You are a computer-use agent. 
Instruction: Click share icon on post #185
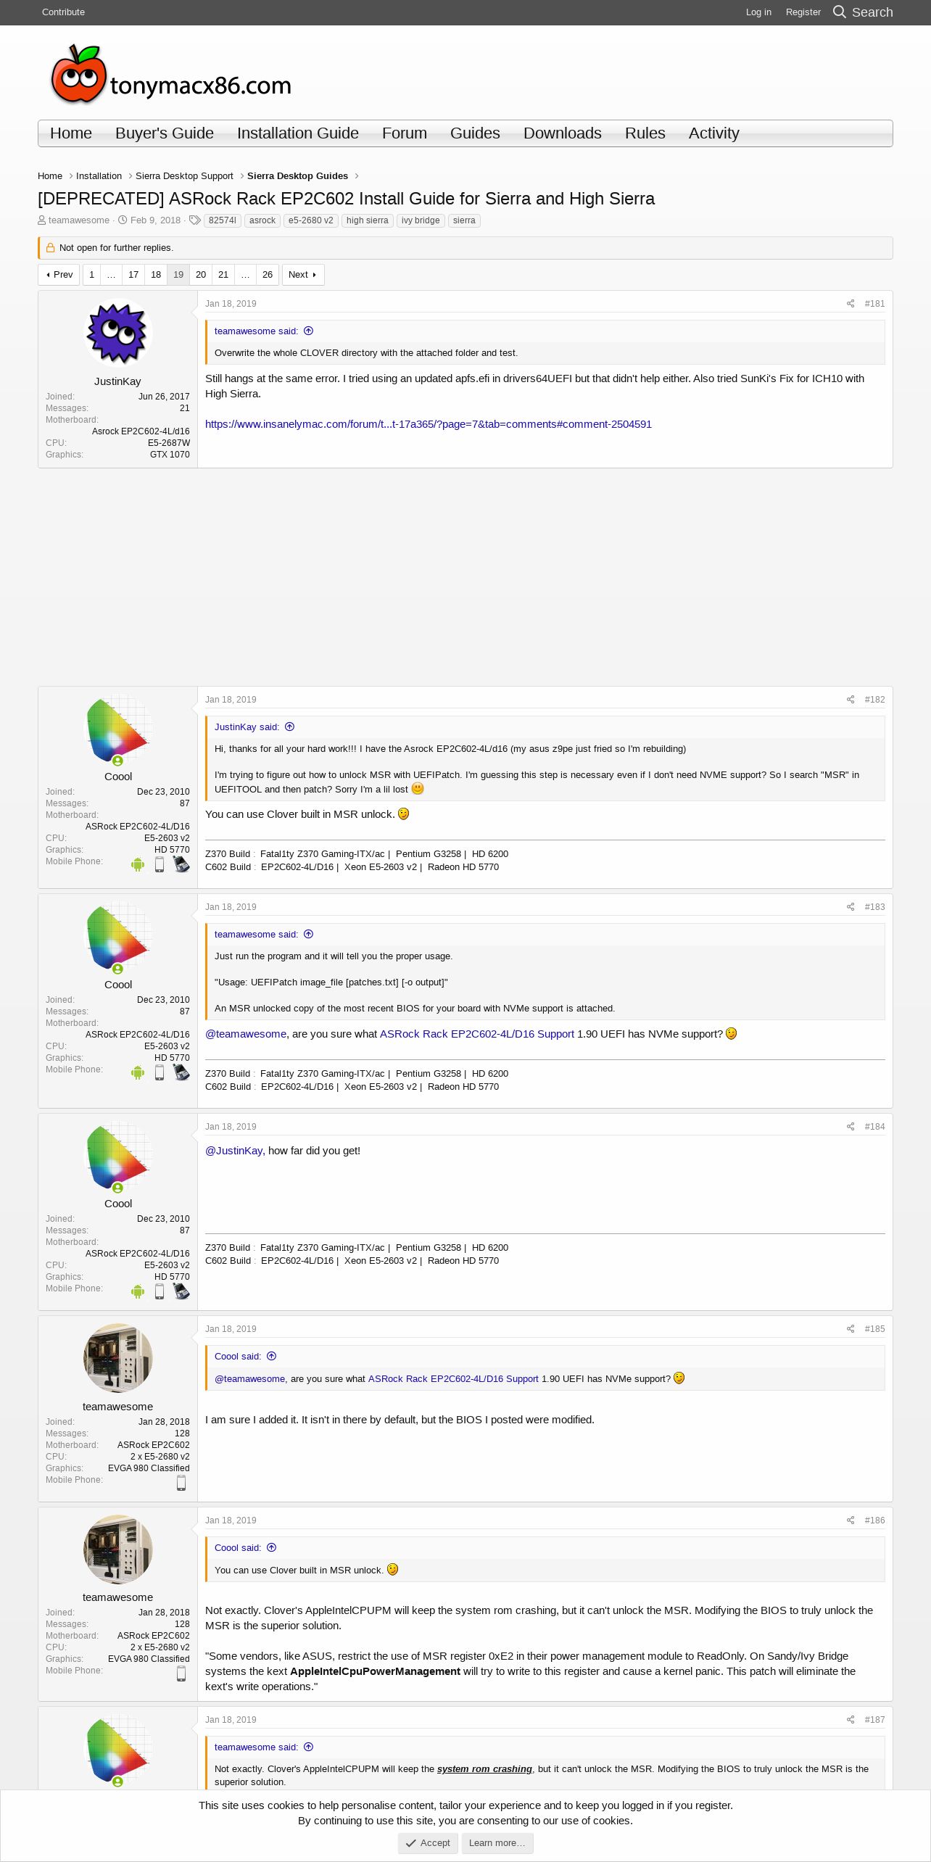(851, 1329)
